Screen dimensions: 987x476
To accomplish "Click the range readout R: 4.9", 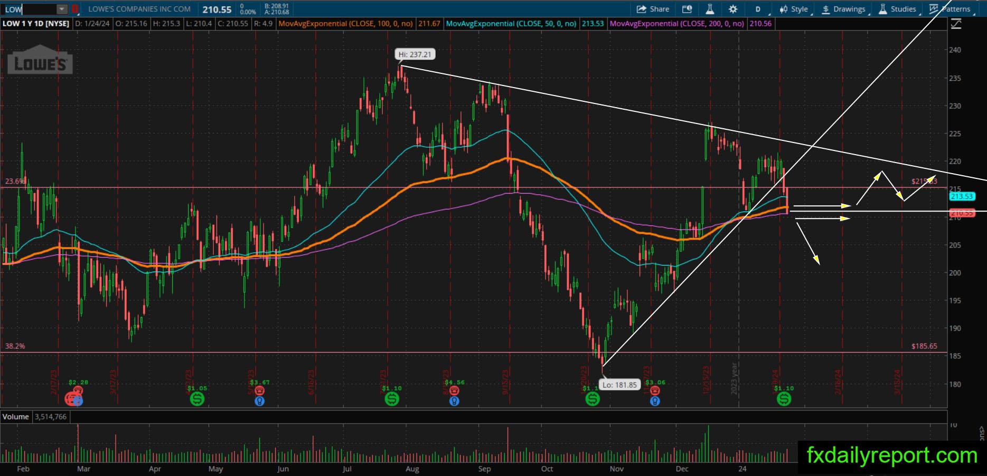I will 263,24.
